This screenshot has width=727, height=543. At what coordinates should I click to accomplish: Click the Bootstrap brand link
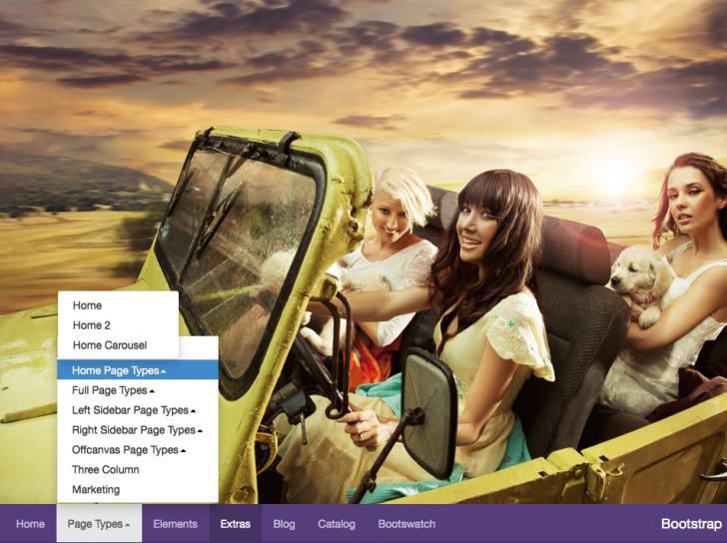tap(691, 524)
